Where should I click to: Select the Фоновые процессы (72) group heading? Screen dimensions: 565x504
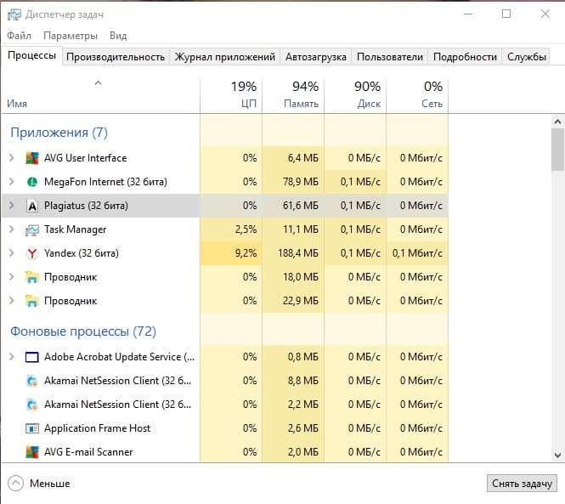(x=83, y=331)
